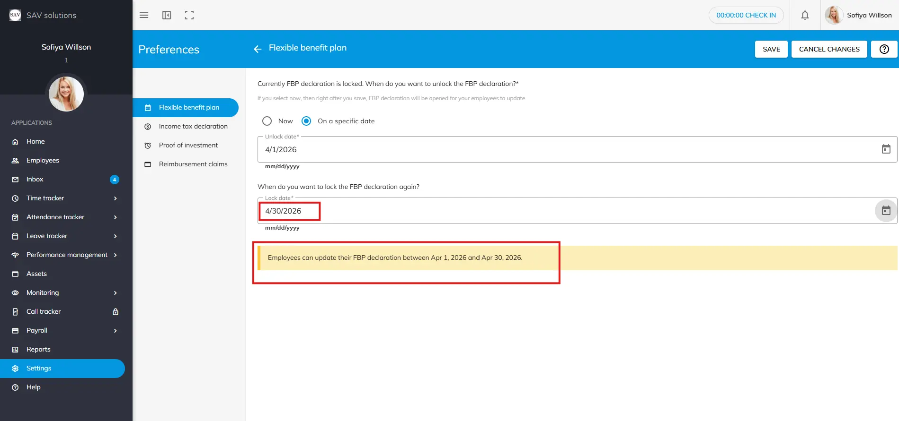Open the notifications bell
Viewport: 899px width, 421px height.
[805, 15]
